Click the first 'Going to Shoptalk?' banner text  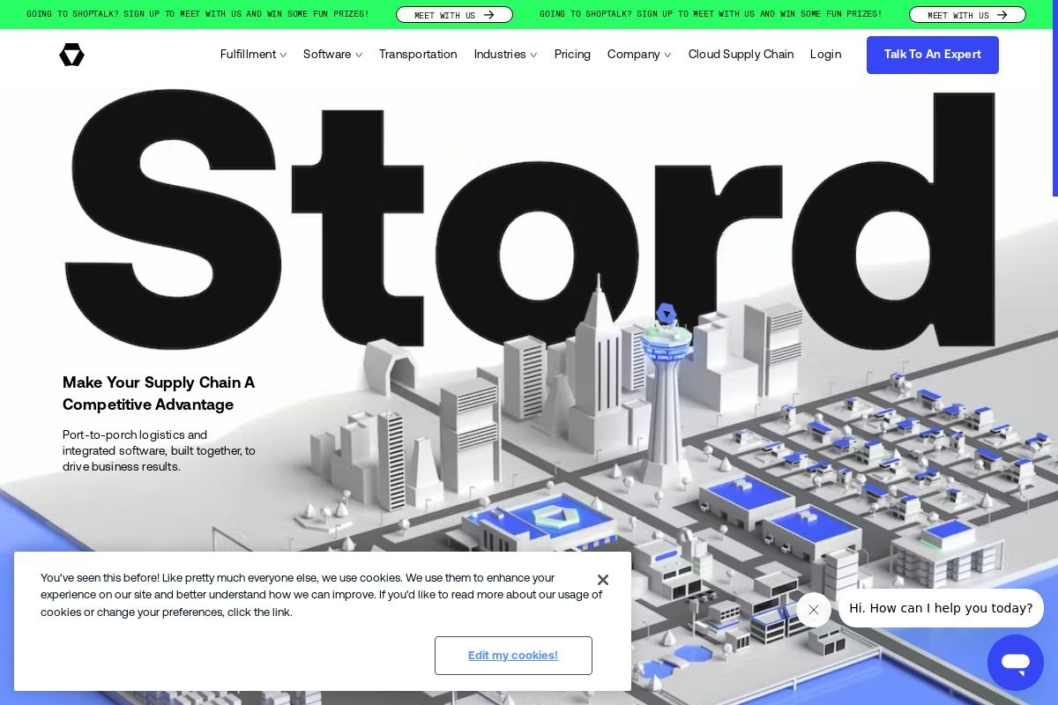pyautogui.click(x=197, y=14)
